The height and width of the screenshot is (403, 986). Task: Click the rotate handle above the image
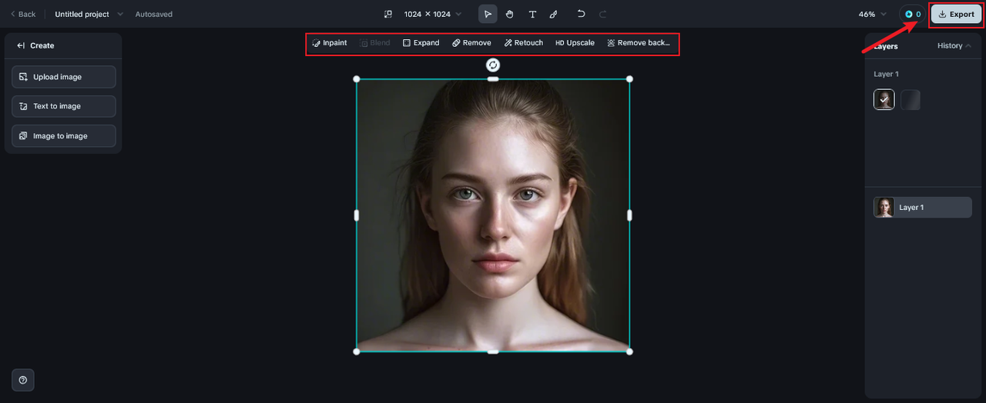click(x=493, y=65)
